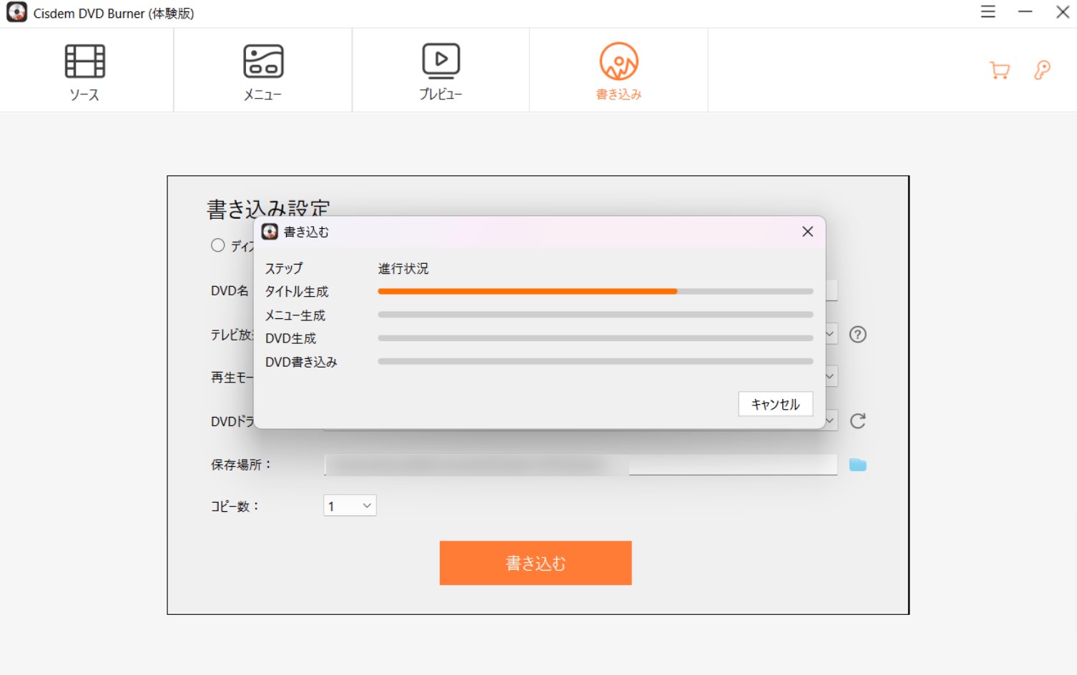This screenshot has height=675, width=1077.
Task: Open the コピー数 dropdown
Action: point(350,506)
